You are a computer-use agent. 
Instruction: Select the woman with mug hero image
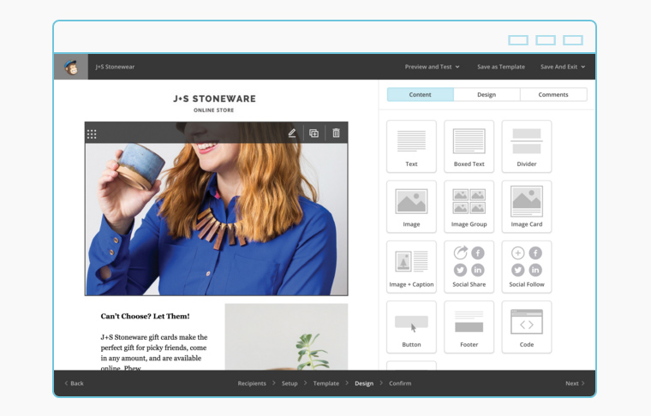pos(217,209)
